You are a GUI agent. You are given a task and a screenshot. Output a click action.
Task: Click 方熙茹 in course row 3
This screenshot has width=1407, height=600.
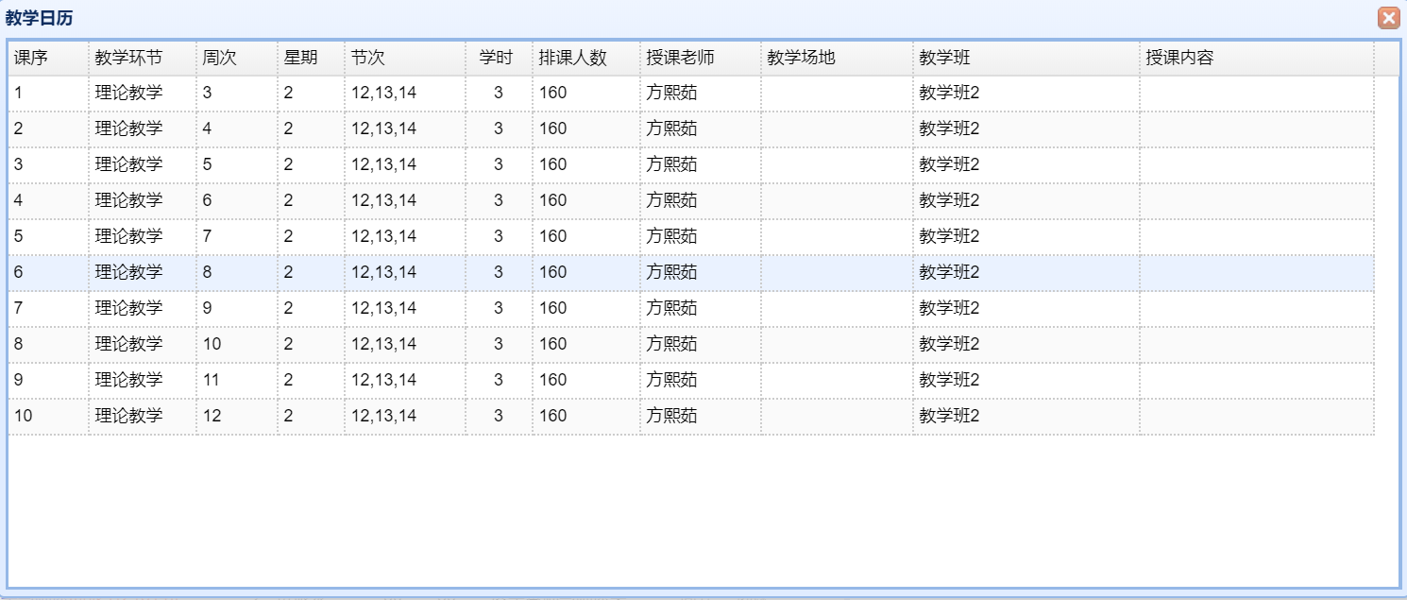pyautogui.click(x=672, y=164)
